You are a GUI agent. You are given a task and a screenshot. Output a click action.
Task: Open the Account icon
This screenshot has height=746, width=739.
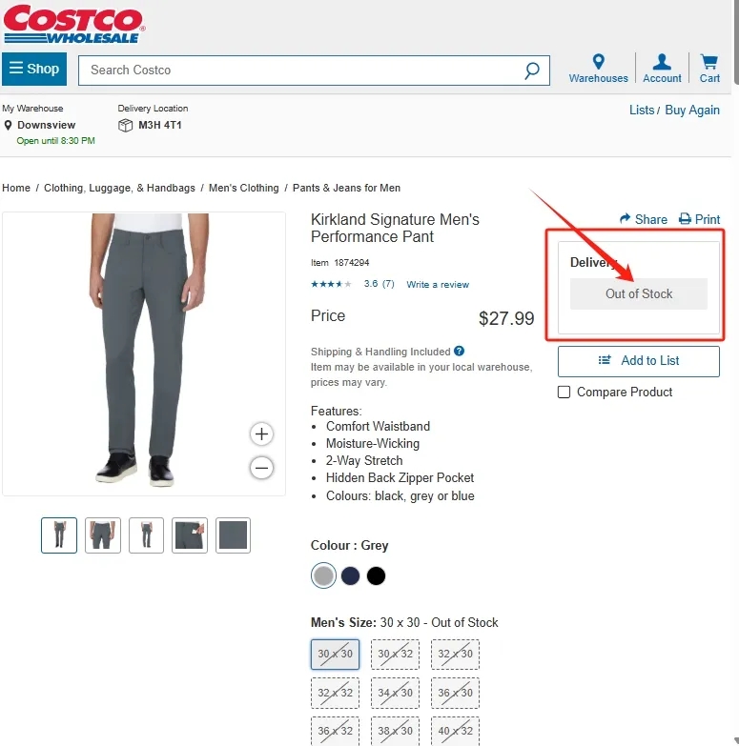(662, 61)
